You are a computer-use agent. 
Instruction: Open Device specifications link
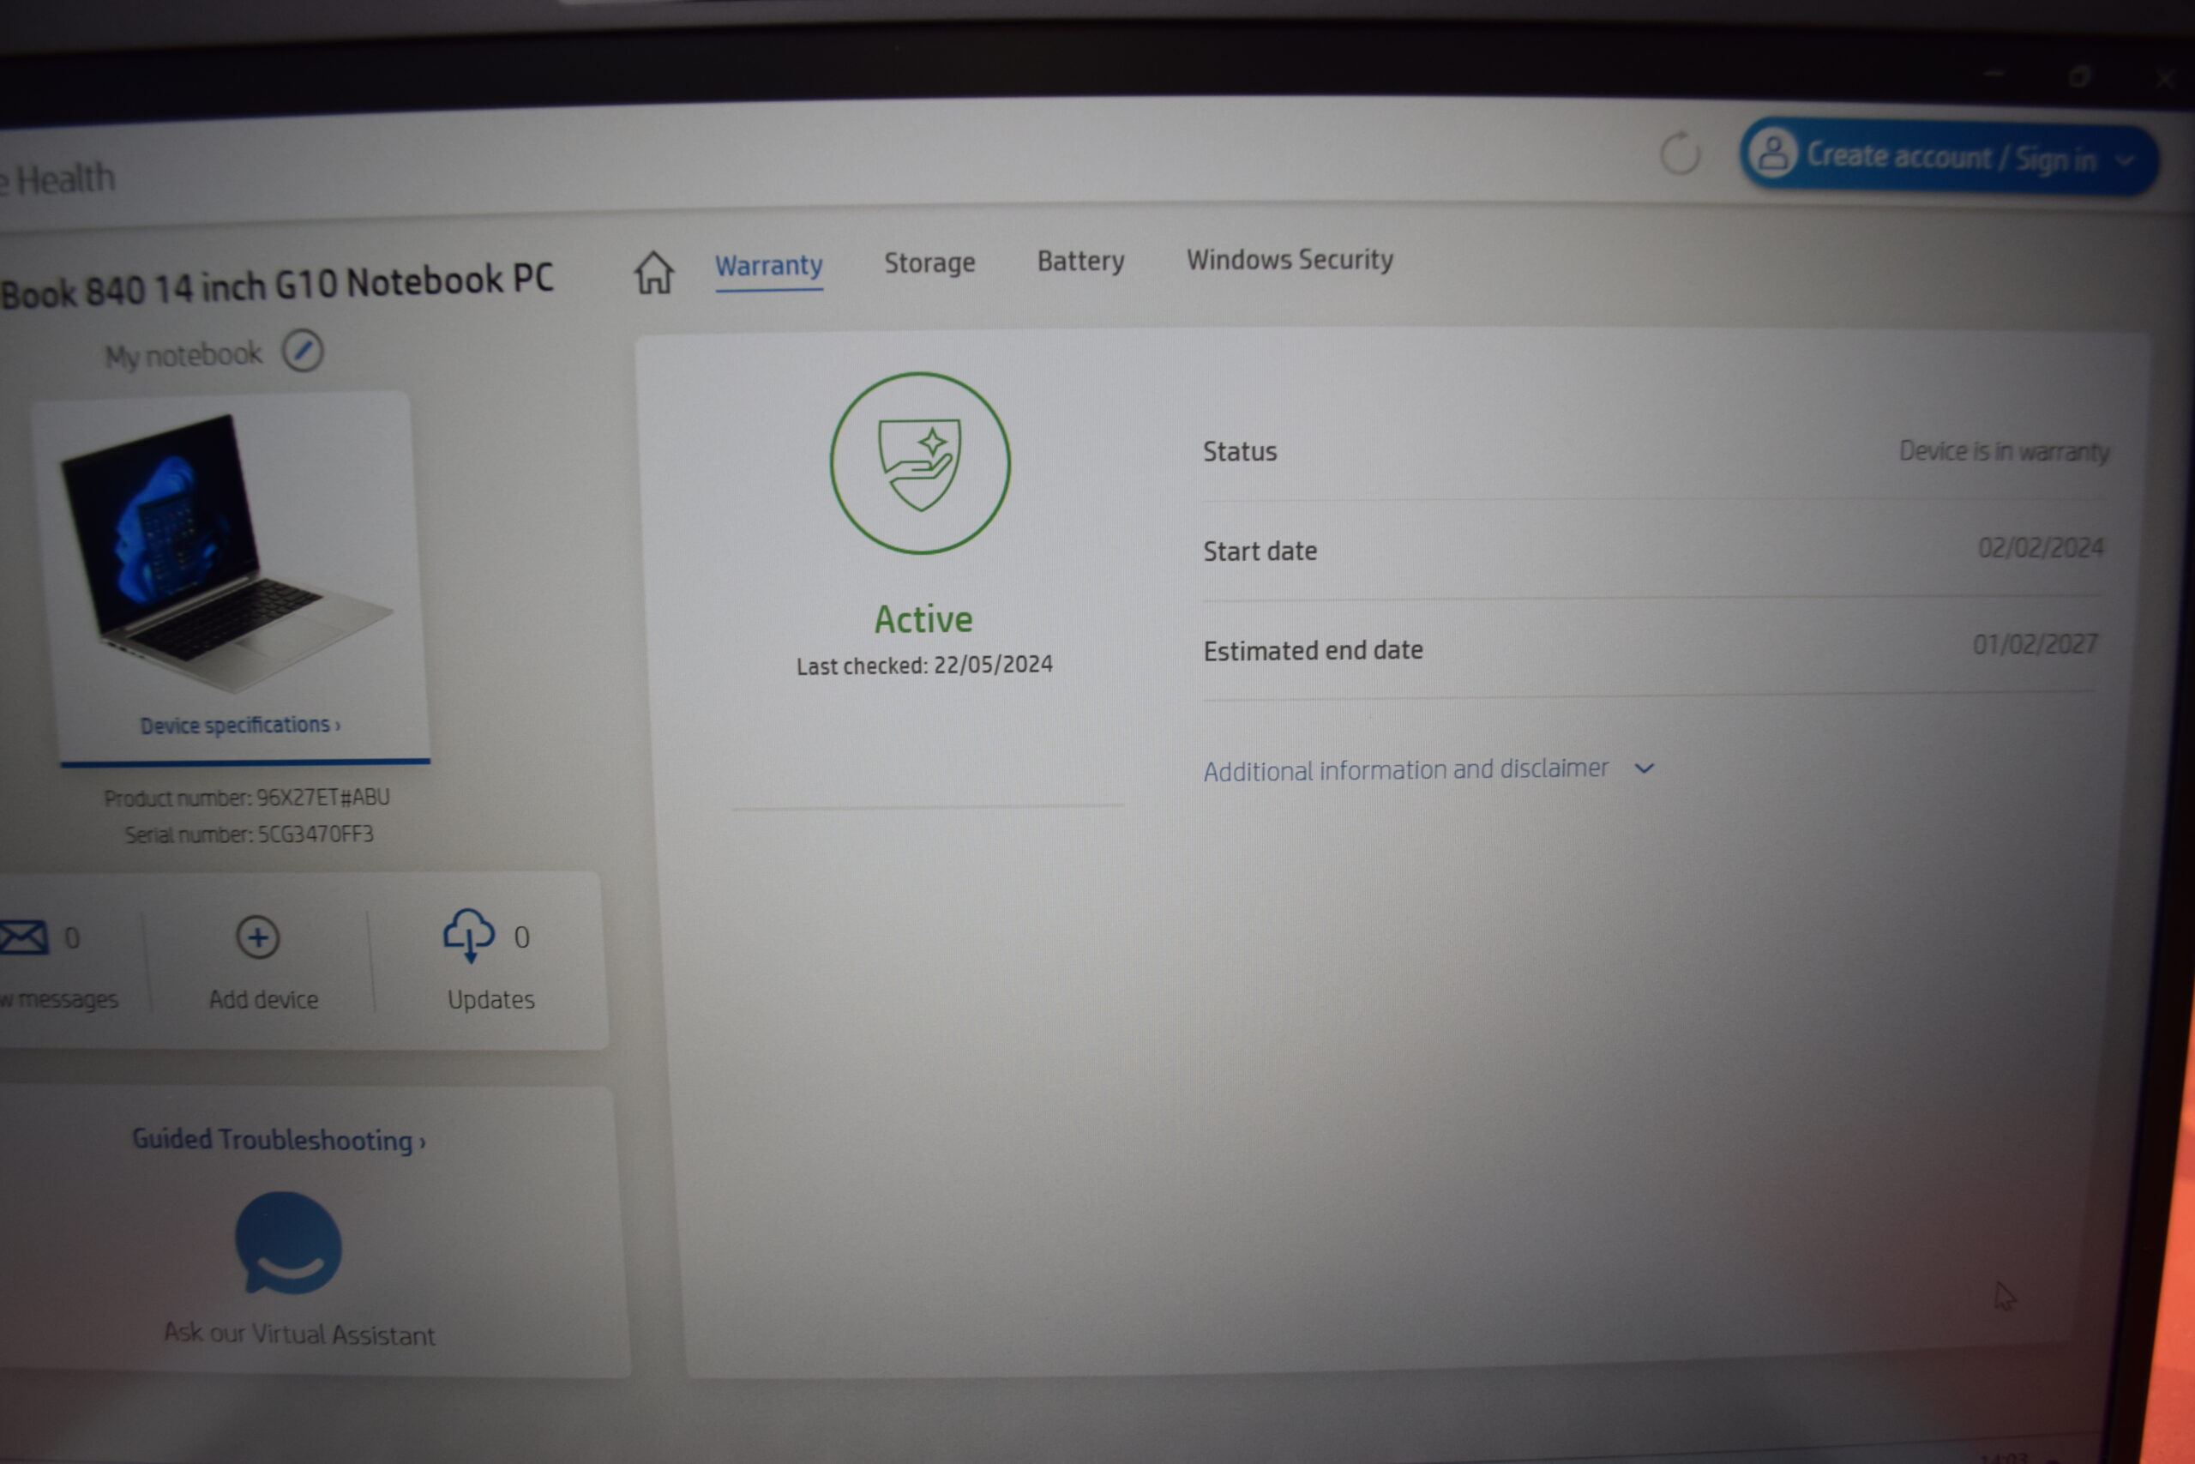[x=240, y=726]
